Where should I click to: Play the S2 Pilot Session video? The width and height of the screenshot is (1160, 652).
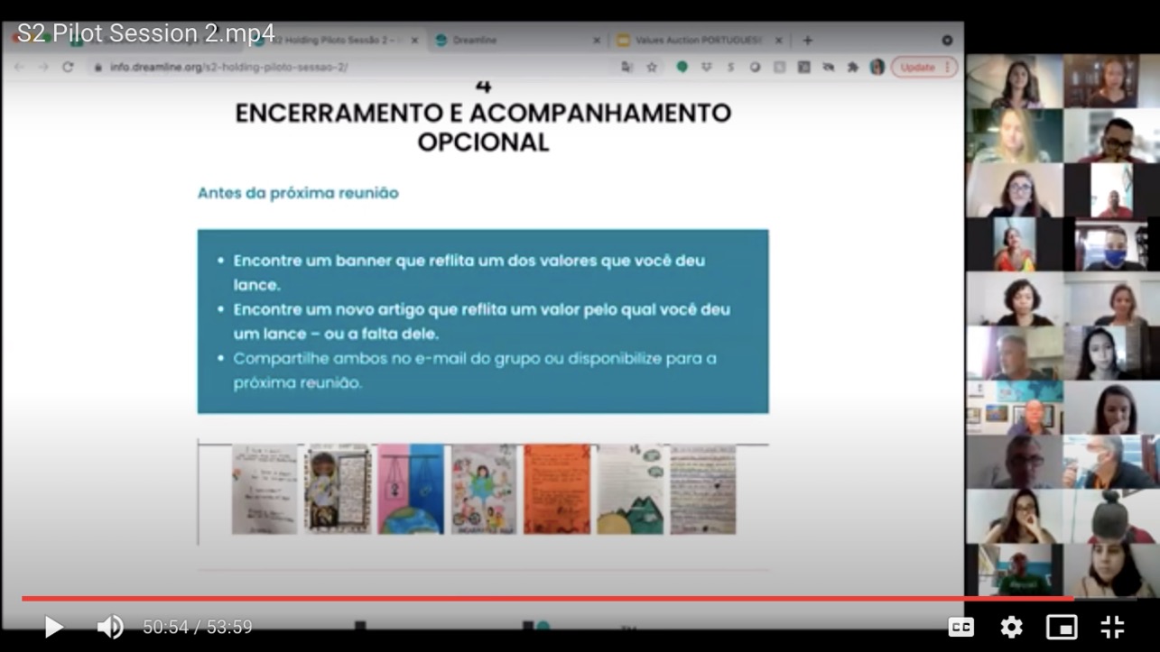point(54,627)
